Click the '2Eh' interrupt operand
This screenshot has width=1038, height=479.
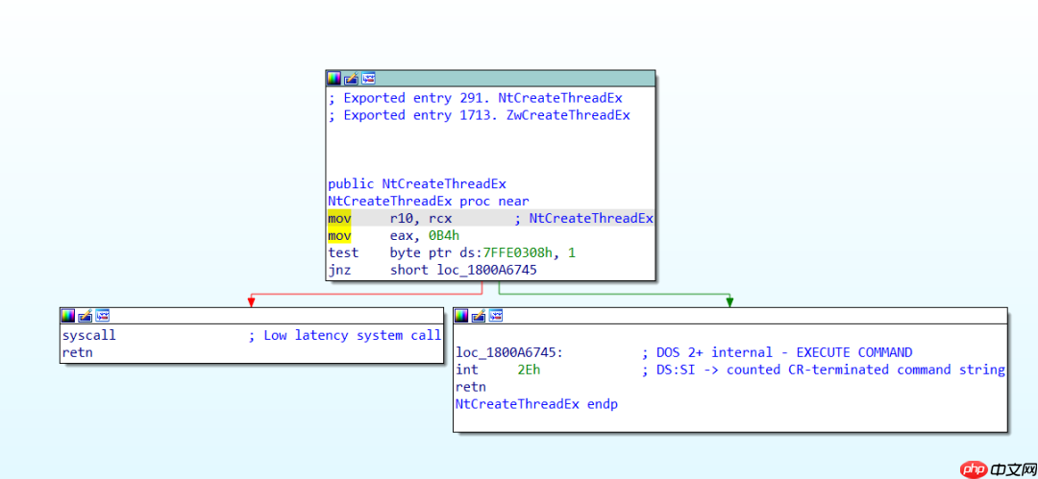tap(529, 370)
